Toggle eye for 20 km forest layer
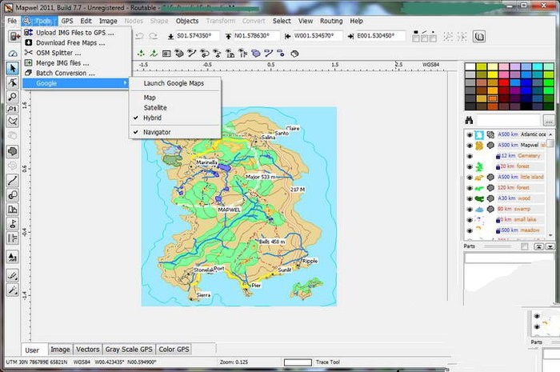560x372 pixels. pos(470,166)
